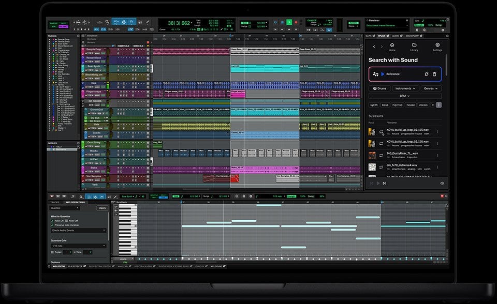This screenshot has width=497, height=304.
Task: Click the volume speaker icon in Splice player
Action: point(442,183)
